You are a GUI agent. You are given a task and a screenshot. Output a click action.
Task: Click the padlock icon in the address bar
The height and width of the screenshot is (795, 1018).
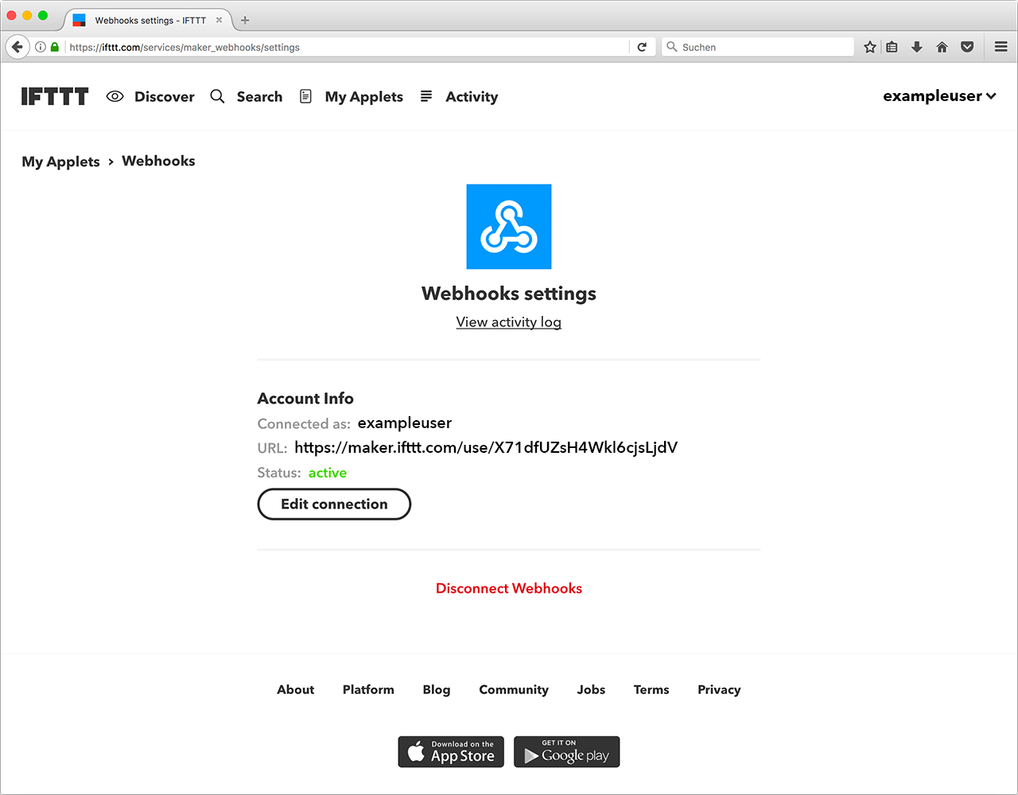point(53,47)
